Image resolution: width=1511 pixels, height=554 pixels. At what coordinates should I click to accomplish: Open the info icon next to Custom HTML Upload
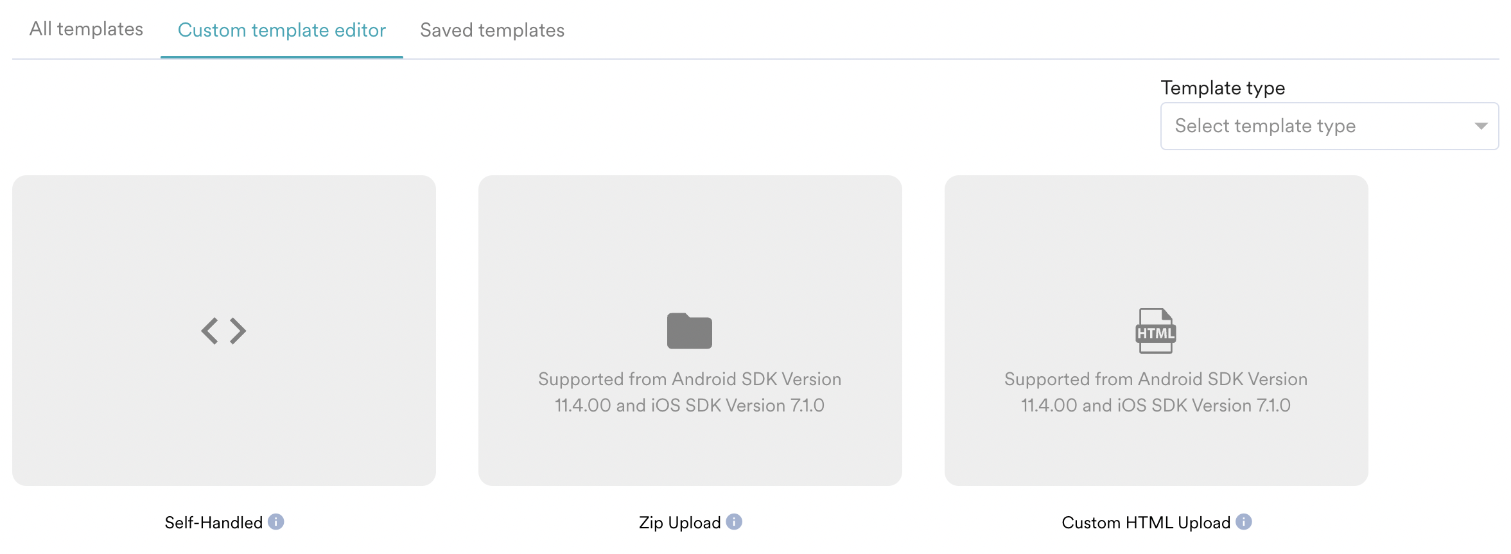point(1245,523)
